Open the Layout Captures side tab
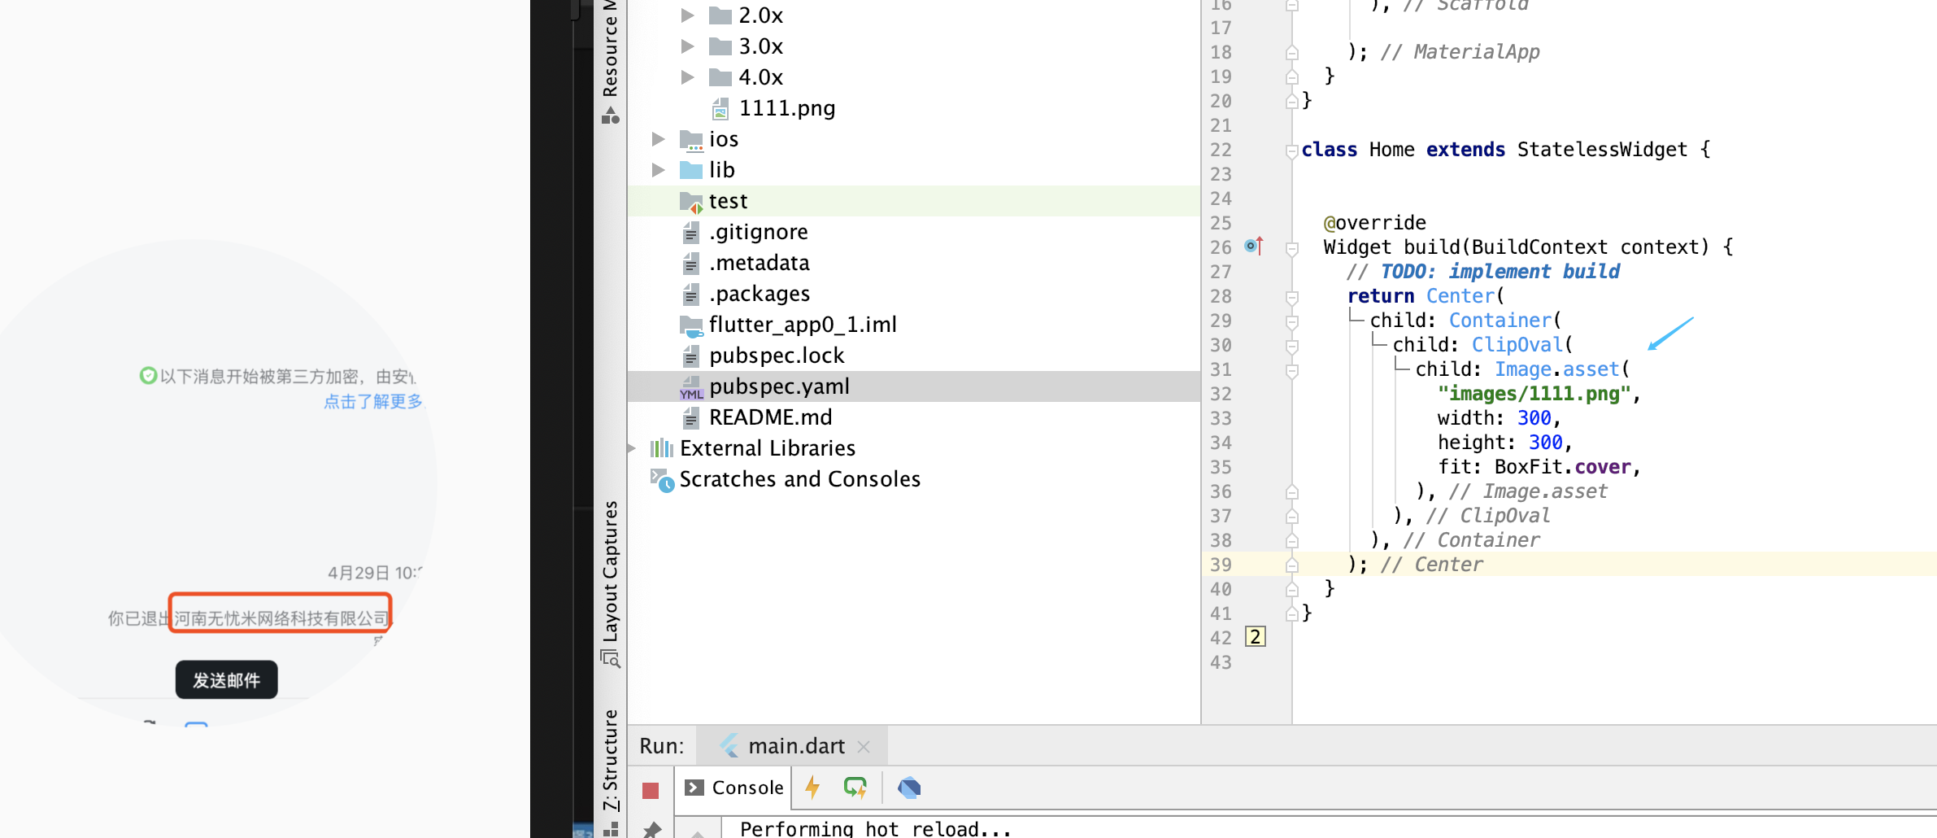This screenshot has width=1937, height=838. tap(611, 582)
